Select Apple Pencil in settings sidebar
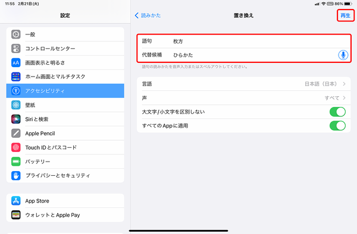 [65, 133]
